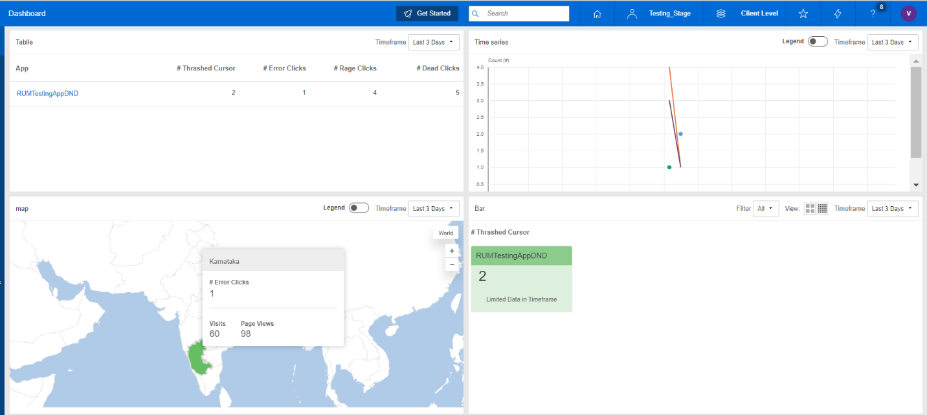The height and width of the screenshot is (415, 927).
Task: Click the # Thrashed Cursor bar heading
Action: point(500,232)
